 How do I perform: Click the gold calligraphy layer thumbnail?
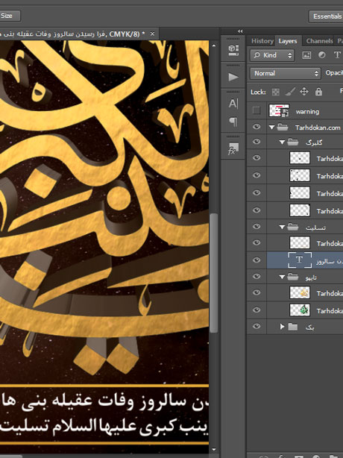click(x=300, y=292)
